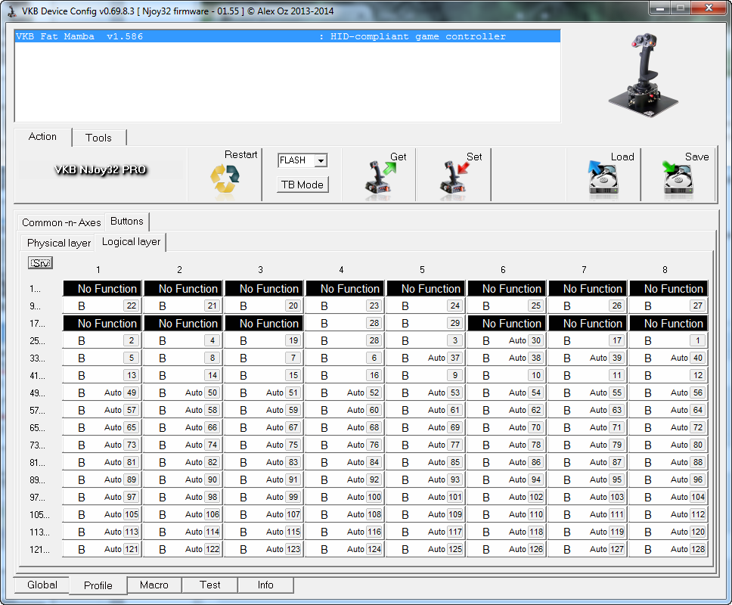This screenshot has width=732, height=605.
Task: Click the B cell with Auto 30
Action: click(507, 341)
